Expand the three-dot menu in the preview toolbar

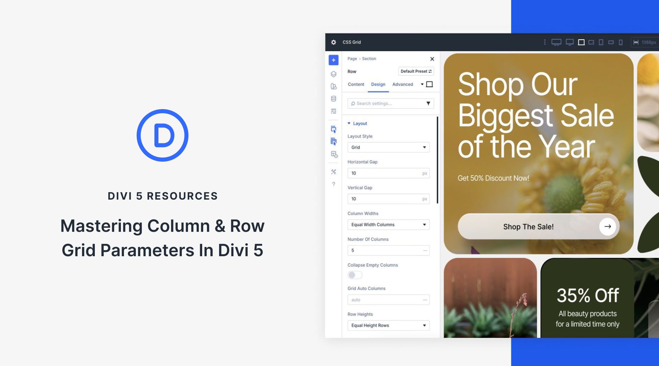coord(545,42)
